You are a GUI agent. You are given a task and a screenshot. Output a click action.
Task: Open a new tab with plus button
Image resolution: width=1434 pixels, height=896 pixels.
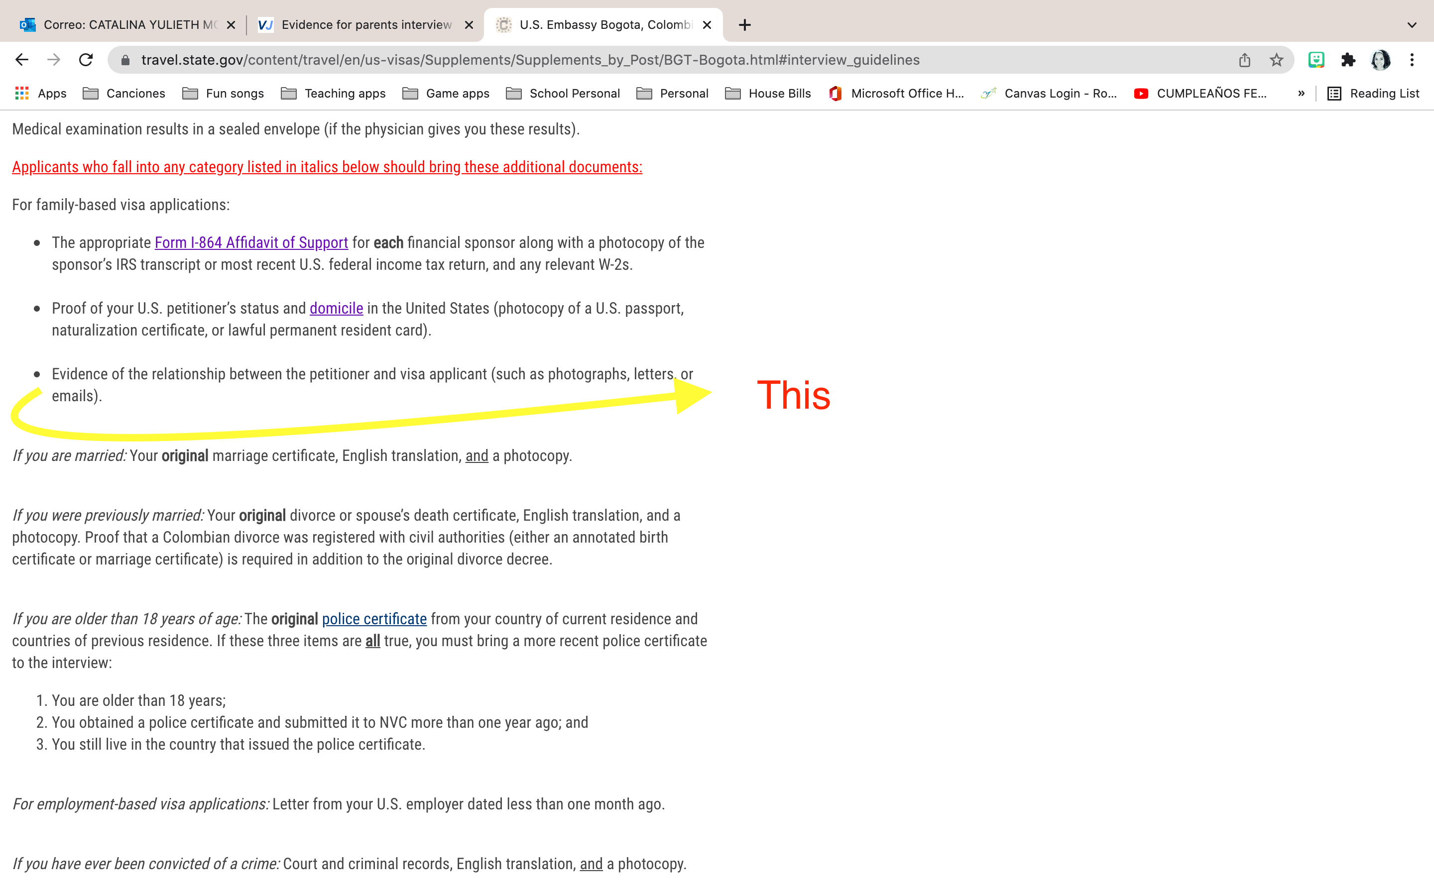click(x=745, y=25)
